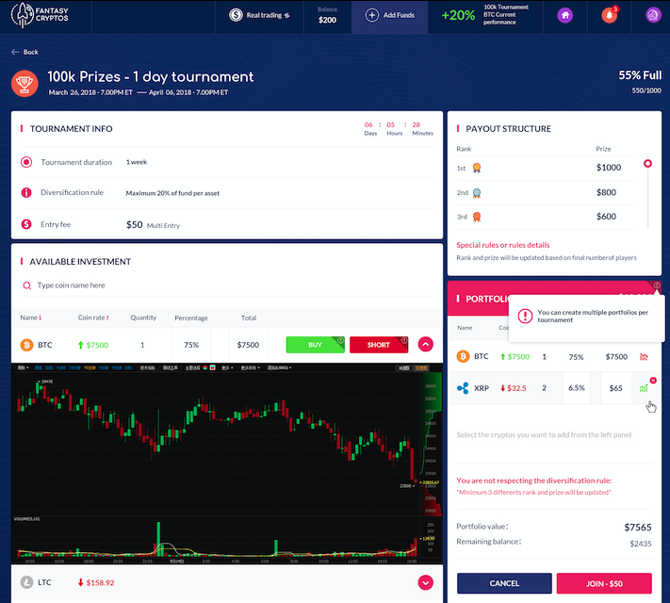670x603 pixels.
Task: Open red chart icon on portfolio BTC row
Action: point(644,356)
